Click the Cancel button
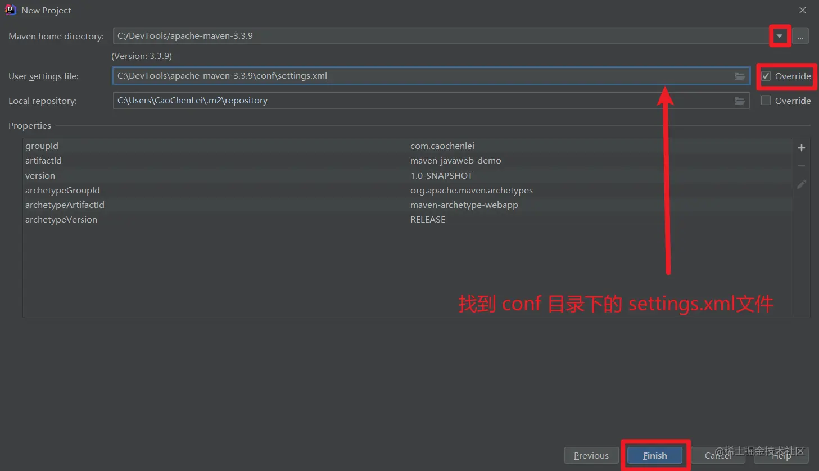Screen dimensions: 819x471 [718, 456]
